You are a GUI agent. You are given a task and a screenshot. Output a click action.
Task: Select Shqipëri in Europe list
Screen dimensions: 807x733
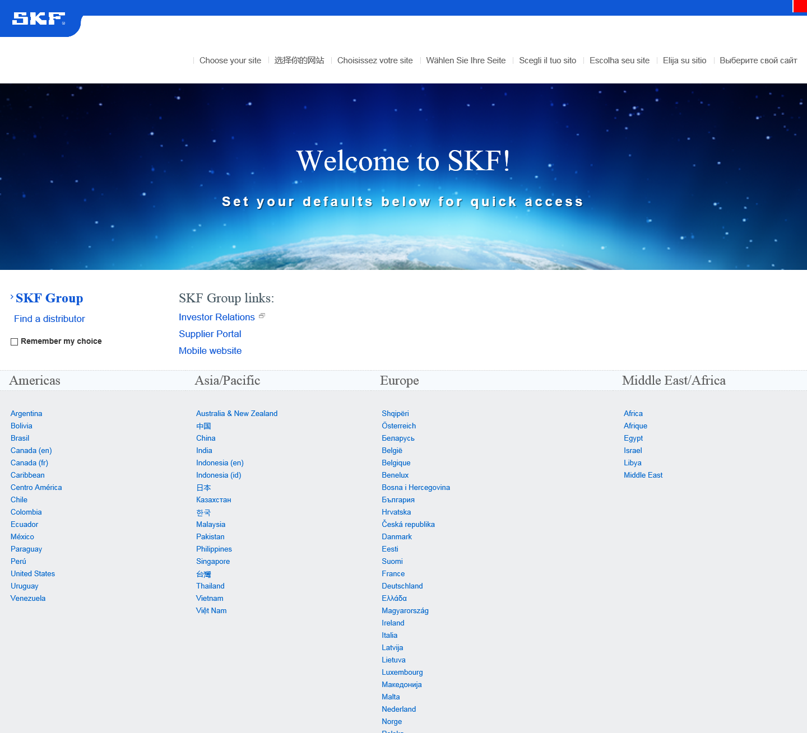(x=395, y=413)
